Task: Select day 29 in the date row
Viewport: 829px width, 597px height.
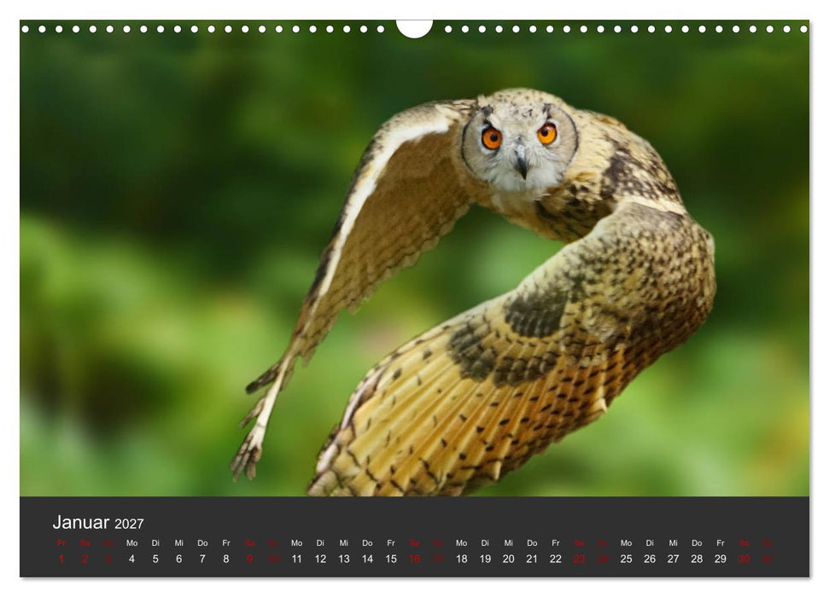Action: pos(720,559)
